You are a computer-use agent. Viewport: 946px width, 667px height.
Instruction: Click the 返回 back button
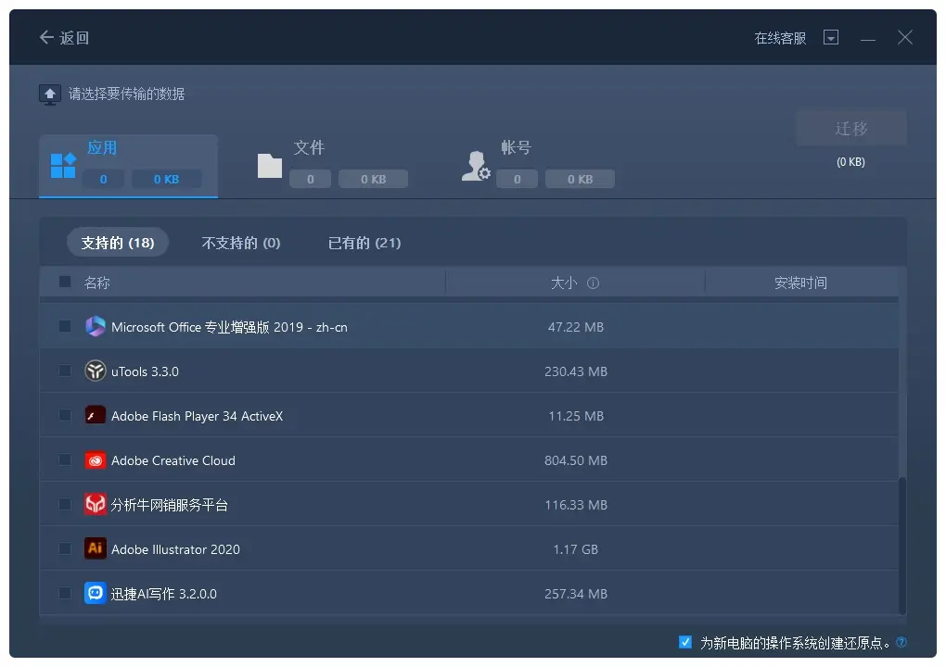click(x=63, y=37)
